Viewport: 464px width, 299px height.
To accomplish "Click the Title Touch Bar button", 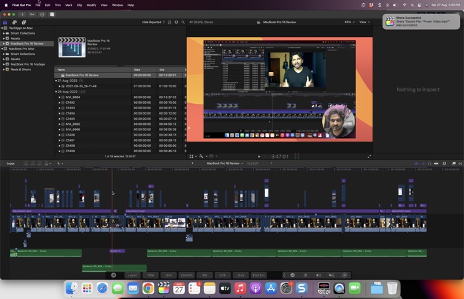I will coord(150,275).
